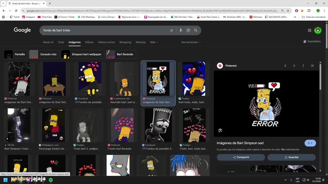Close the image preview panel
Viewport: 328px width, 184px height.
(312, 66)
